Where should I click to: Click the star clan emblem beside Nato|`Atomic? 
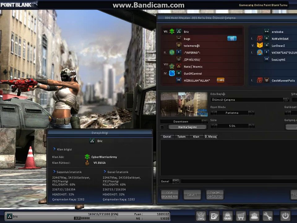tap(172, 66)
